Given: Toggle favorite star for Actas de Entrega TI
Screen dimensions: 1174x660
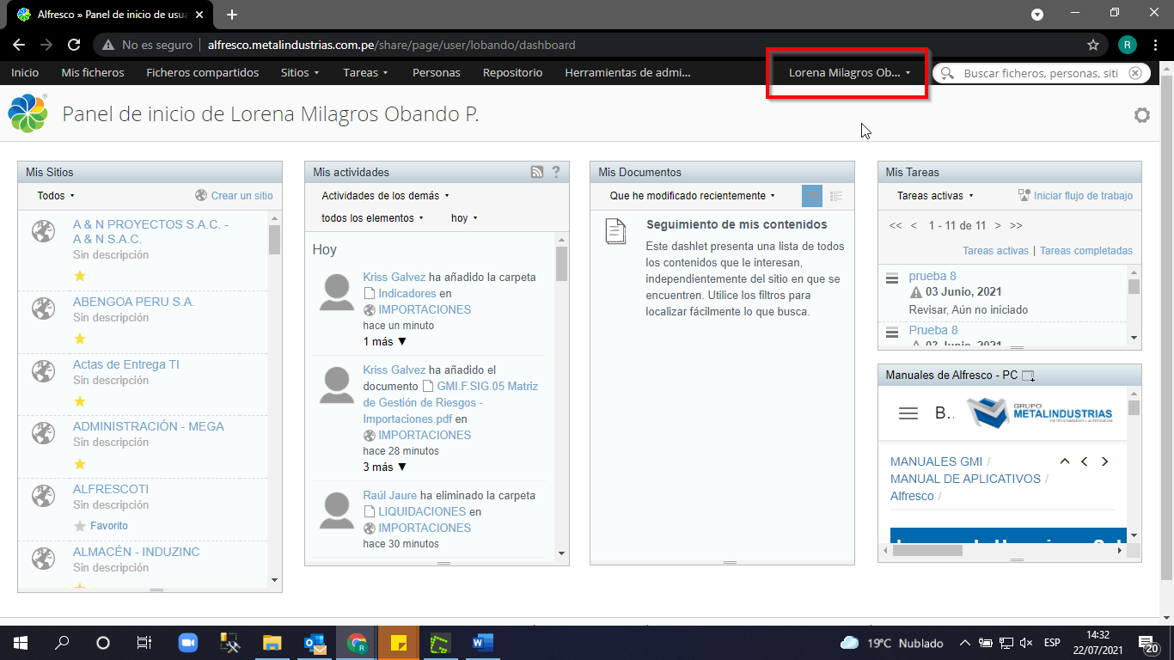Looking at the screenshot, I should click(x=80, y=401).
